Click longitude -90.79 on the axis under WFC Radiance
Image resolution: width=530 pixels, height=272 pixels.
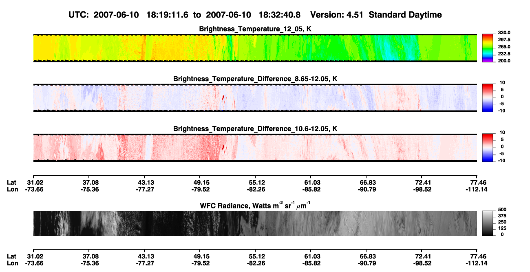366,263
